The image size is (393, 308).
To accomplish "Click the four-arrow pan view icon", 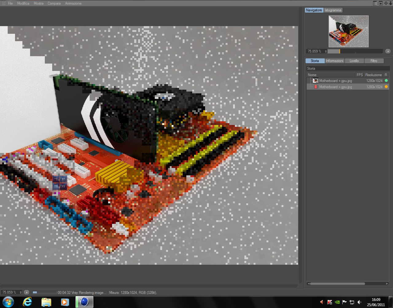I will click(386, 3).
